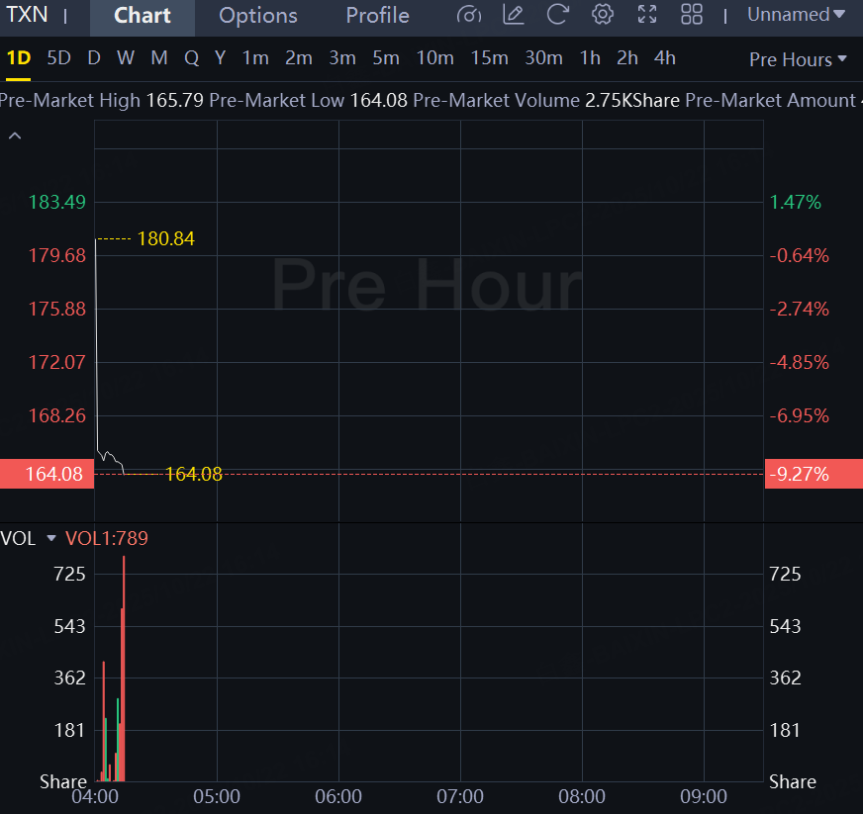Open chart settings gear icon

pyautogui.click(x=602, y=15)
